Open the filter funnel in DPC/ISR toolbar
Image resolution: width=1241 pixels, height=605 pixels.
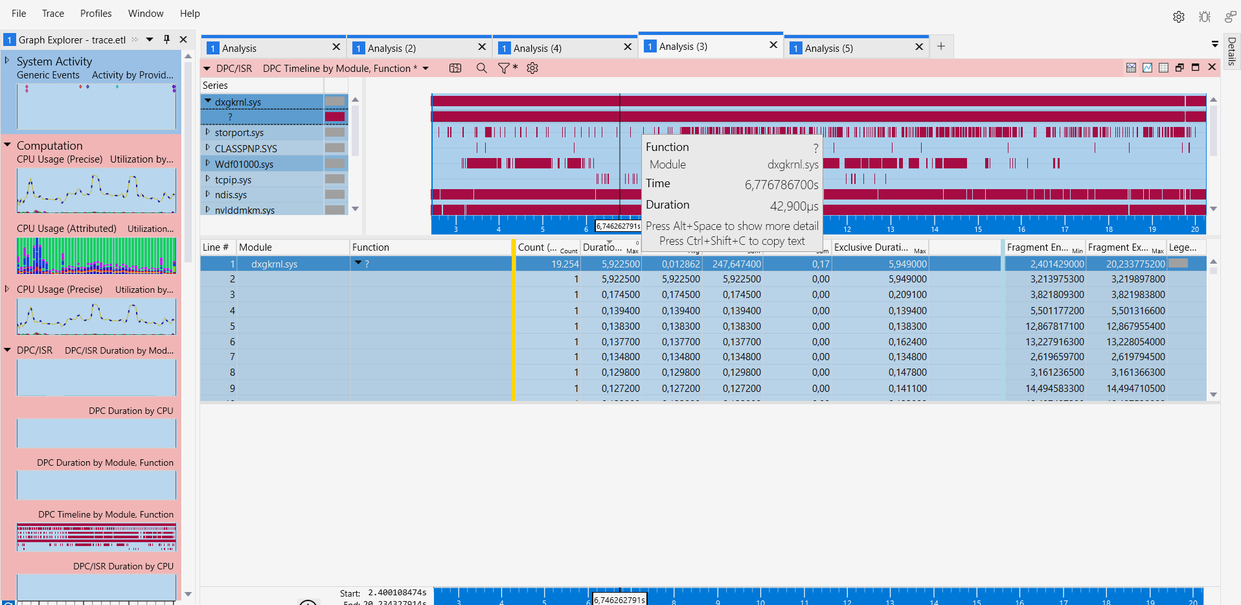(503, 68)
